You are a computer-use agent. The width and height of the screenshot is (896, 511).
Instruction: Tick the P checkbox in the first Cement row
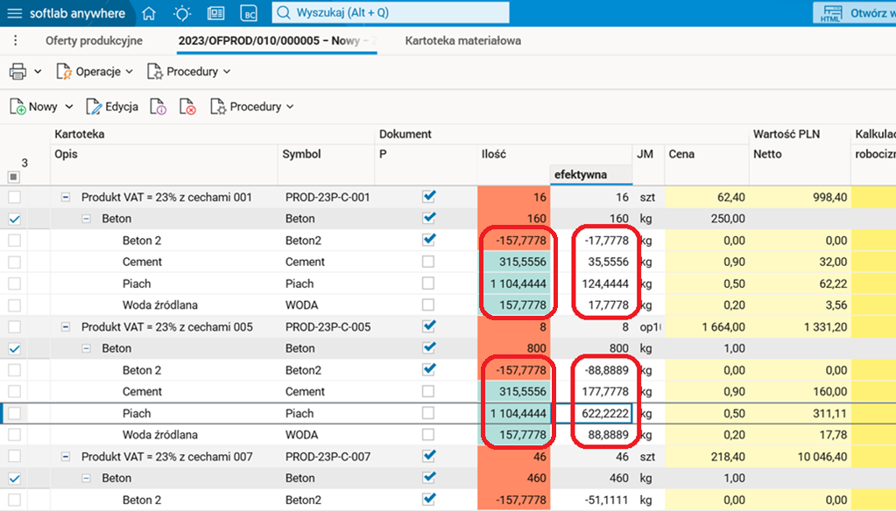(429, 262)
